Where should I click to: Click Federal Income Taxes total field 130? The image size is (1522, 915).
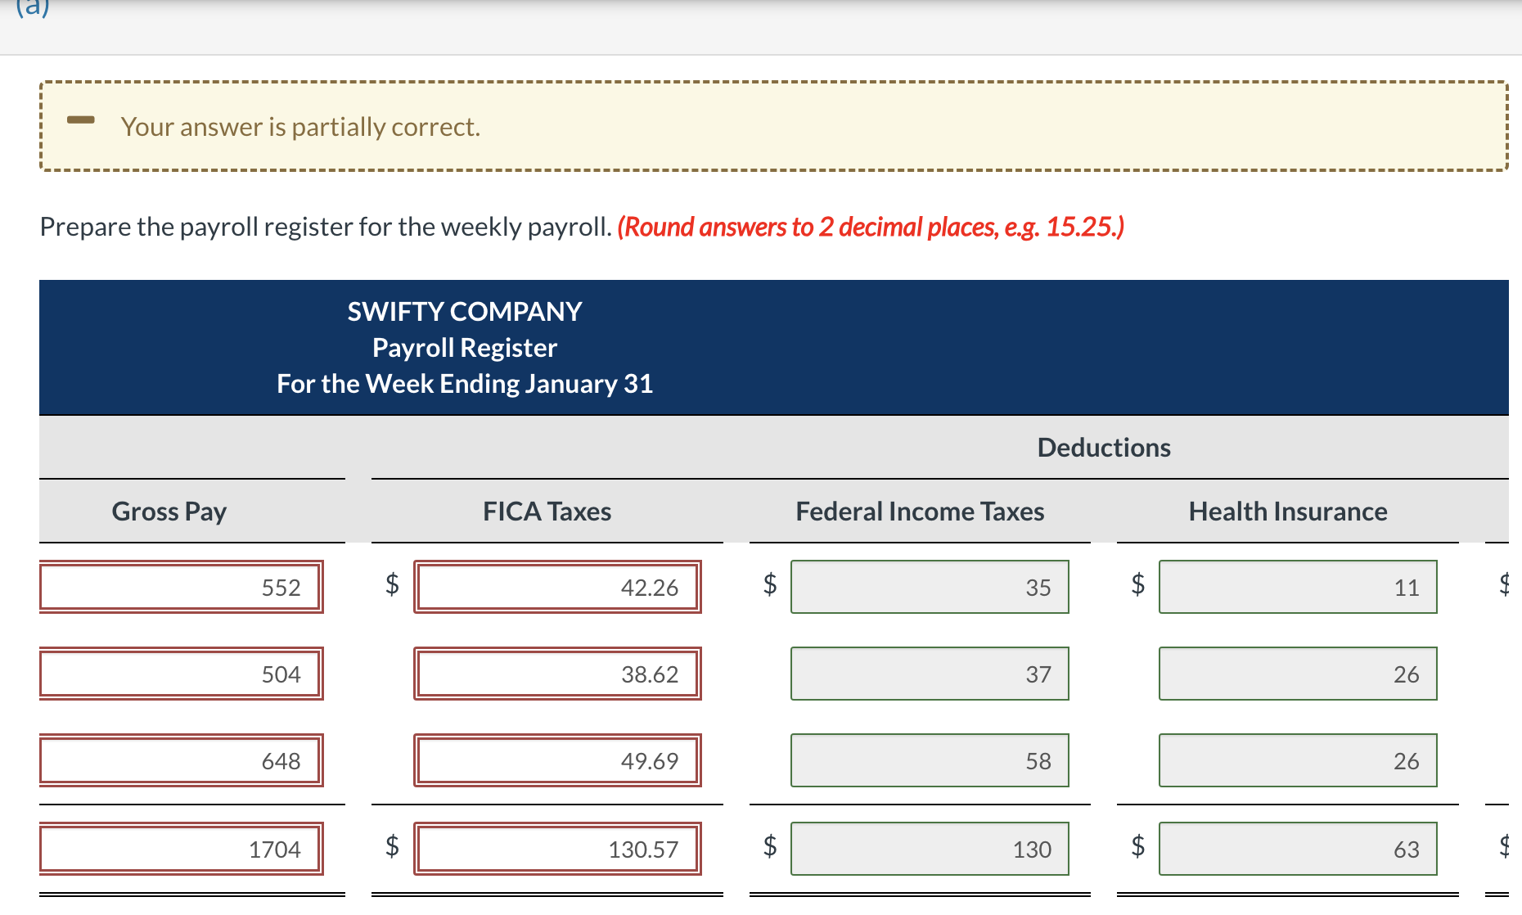[930, 849]
